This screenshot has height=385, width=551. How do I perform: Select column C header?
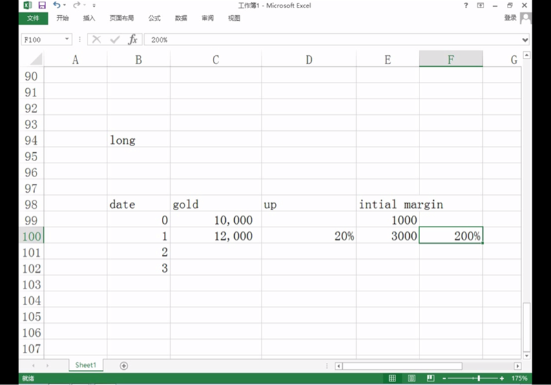pyautogui.click(x=216, y=60)
